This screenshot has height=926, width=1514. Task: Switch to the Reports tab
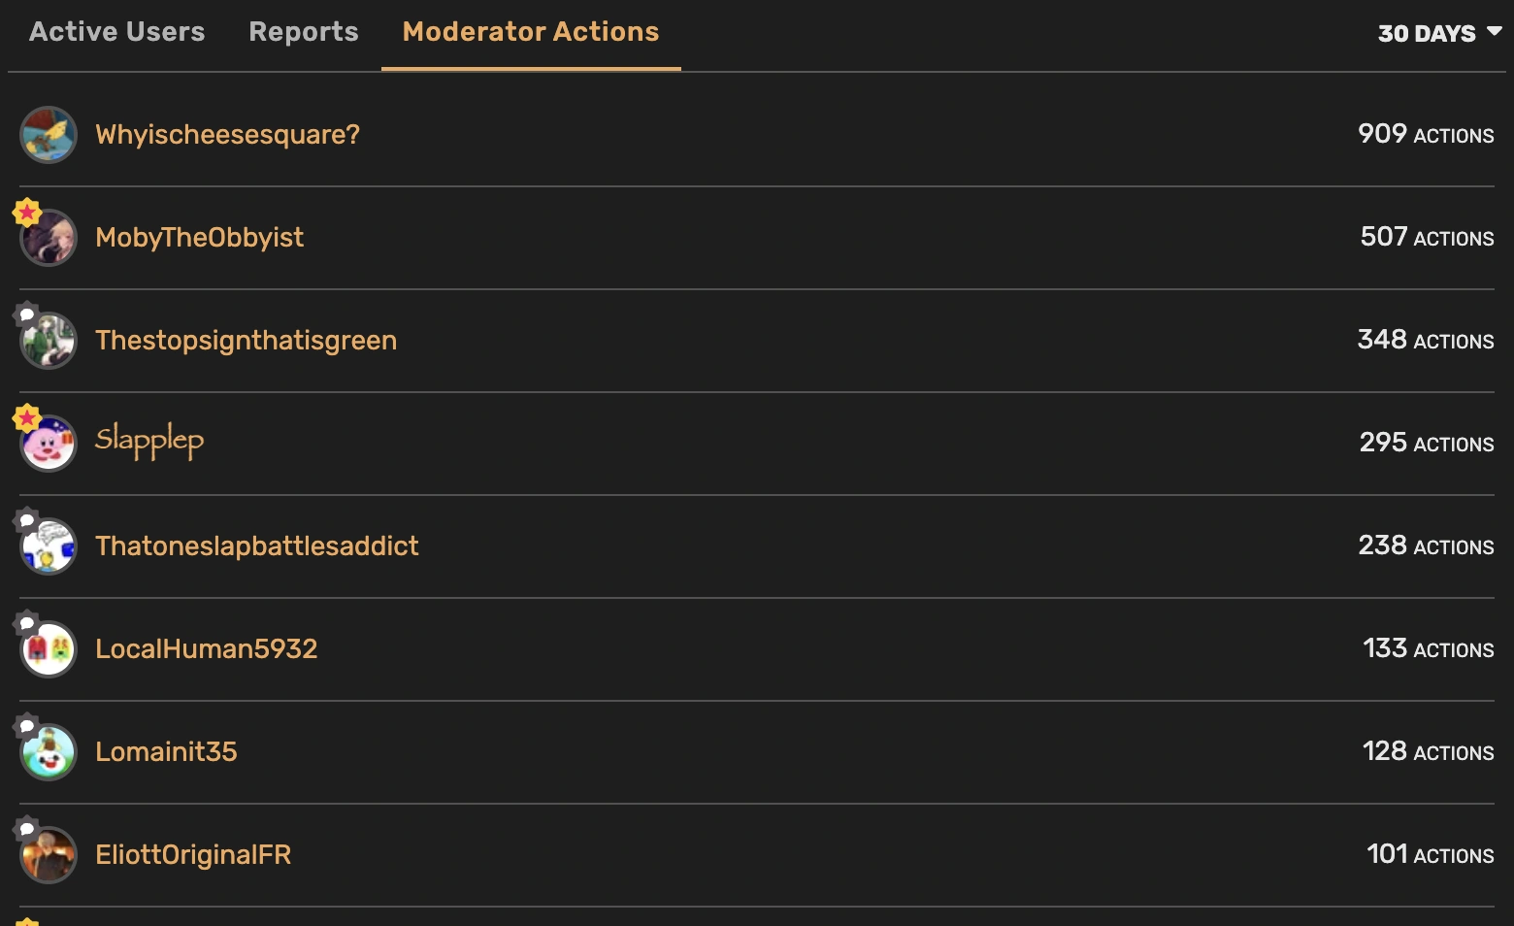click(304, 32)
